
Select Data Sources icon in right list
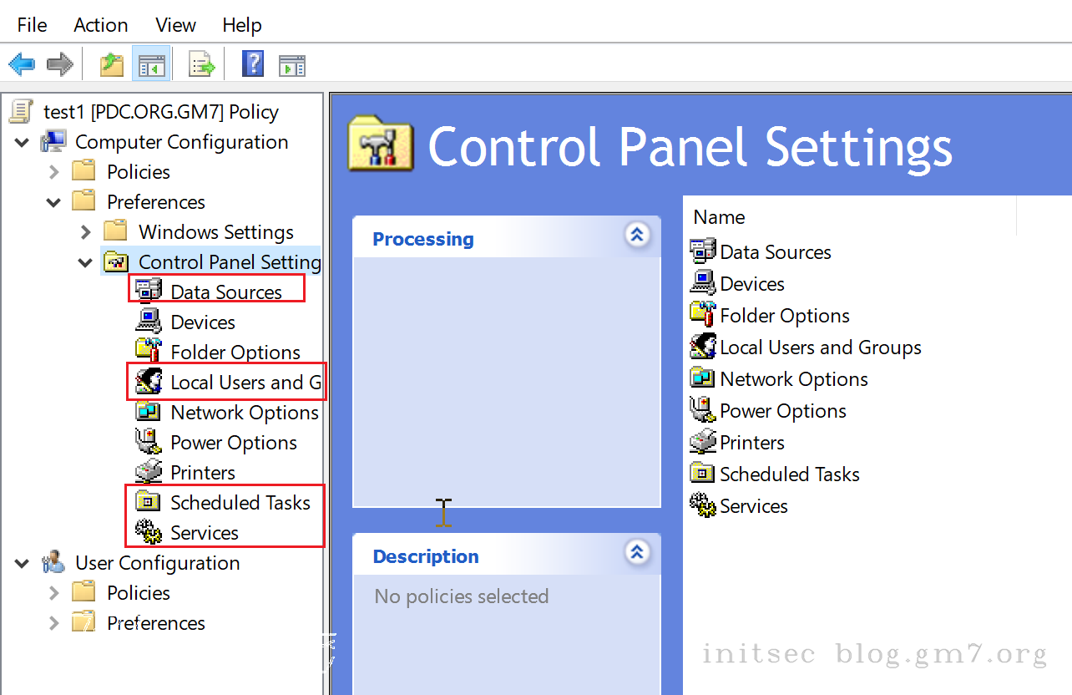pyautogui.click(x=703, y=251)
